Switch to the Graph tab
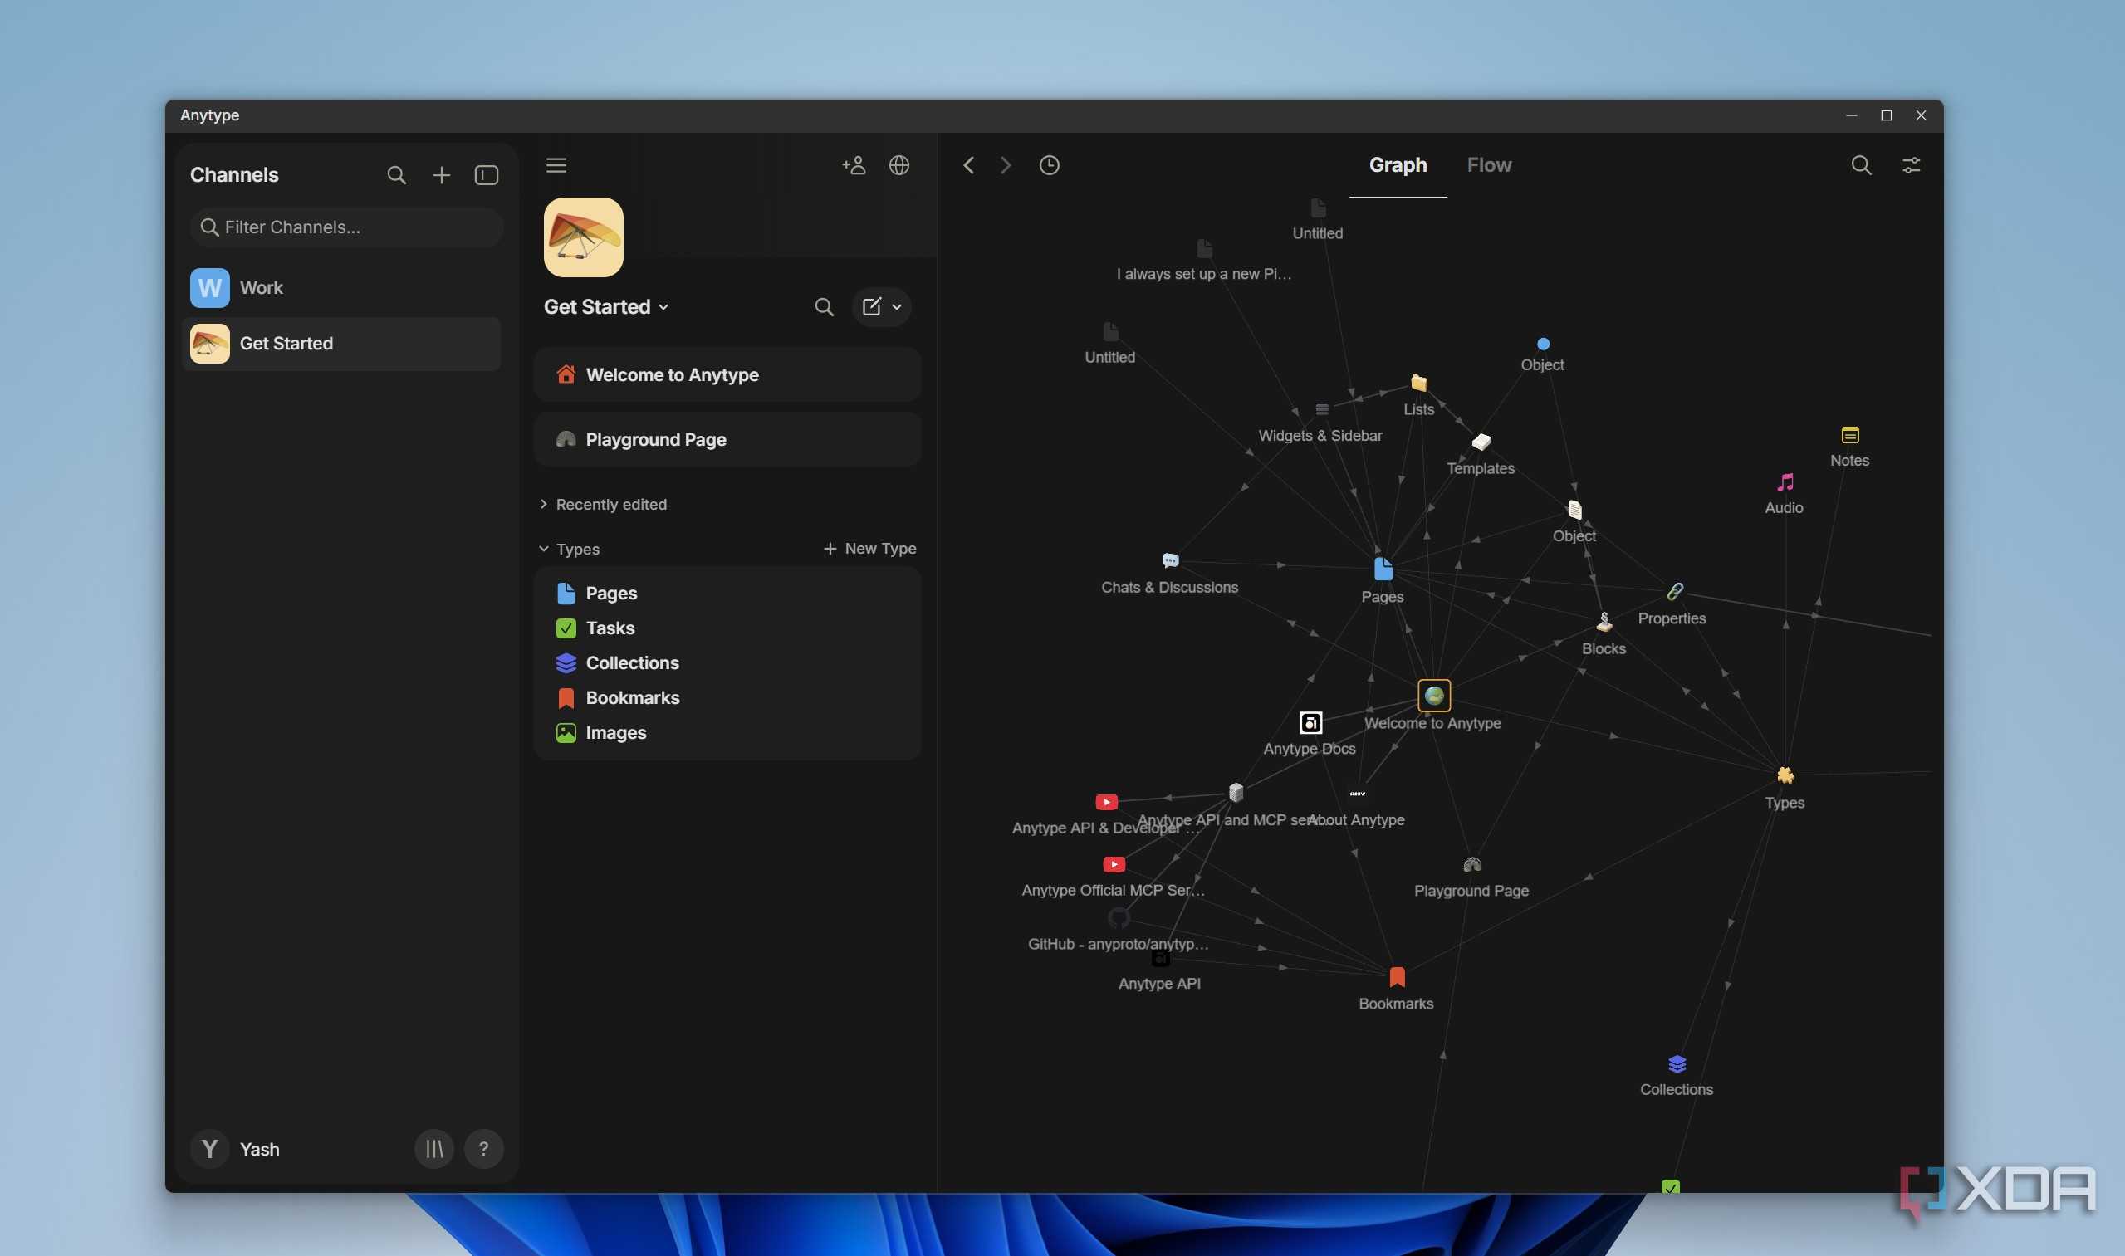This screenshot has height=1256, width=2125. pos(1398,165)
